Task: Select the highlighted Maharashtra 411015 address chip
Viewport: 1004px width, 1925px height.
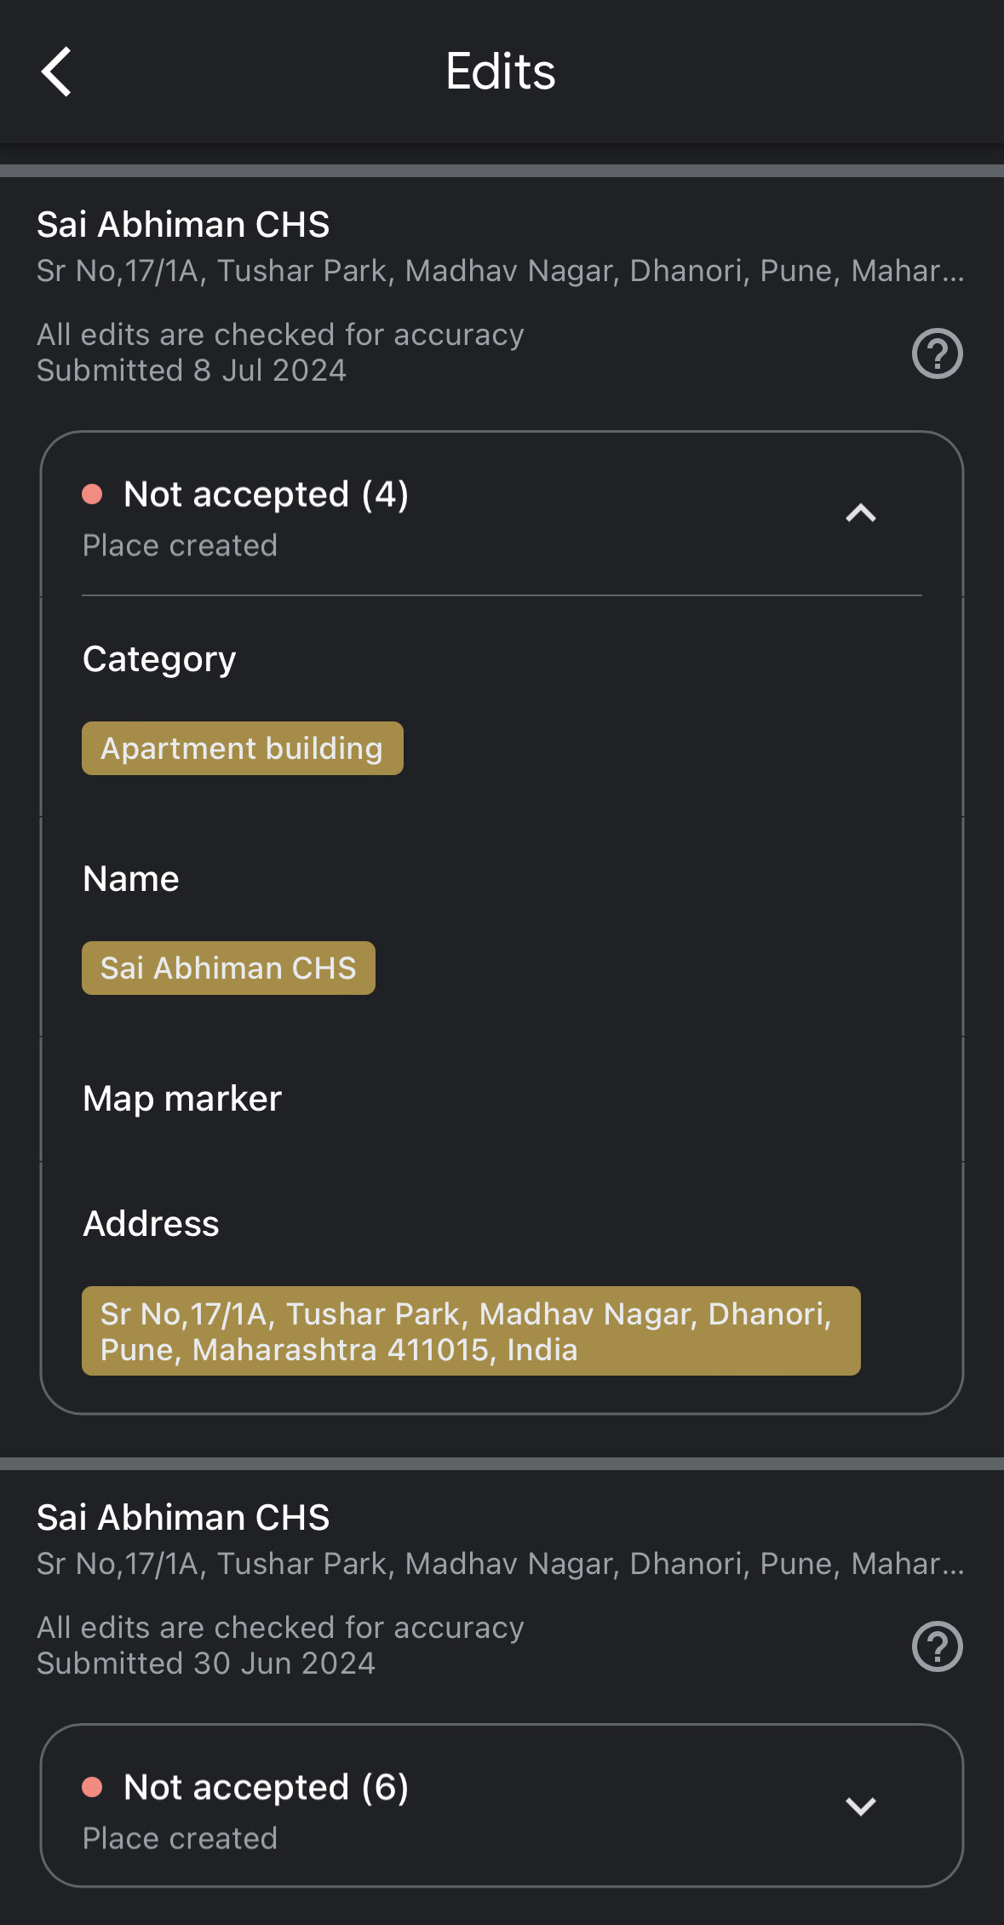Action: pyautogui.click(x=470, y=1331)
